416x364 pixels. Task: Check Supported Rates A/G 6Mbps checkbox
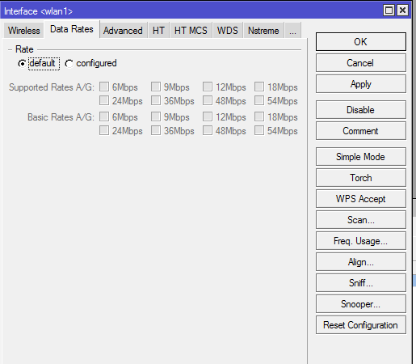[104, 87]
